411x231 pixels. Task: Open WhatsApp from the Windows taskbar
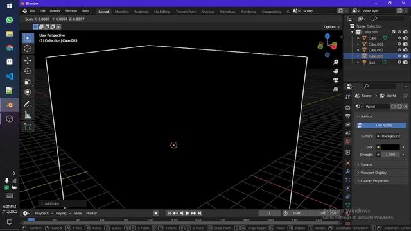pyautogui.click(x=10, y=20)
